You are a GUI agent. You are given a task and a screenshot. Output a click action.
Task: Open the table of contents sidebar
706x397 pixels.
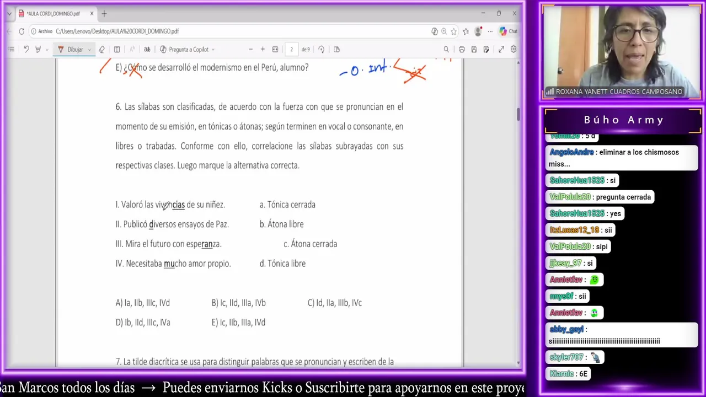[x=11, y=50]
